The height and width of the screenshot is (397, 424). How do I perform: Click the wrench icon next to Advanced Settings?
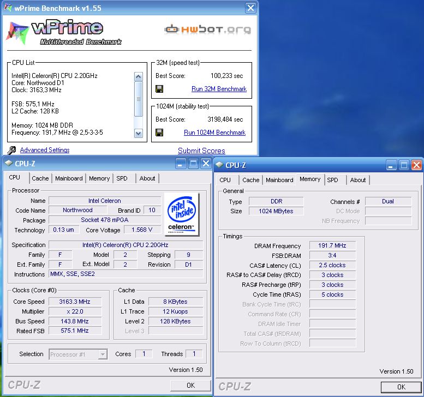pyautogui.click(x=11, y=150)
